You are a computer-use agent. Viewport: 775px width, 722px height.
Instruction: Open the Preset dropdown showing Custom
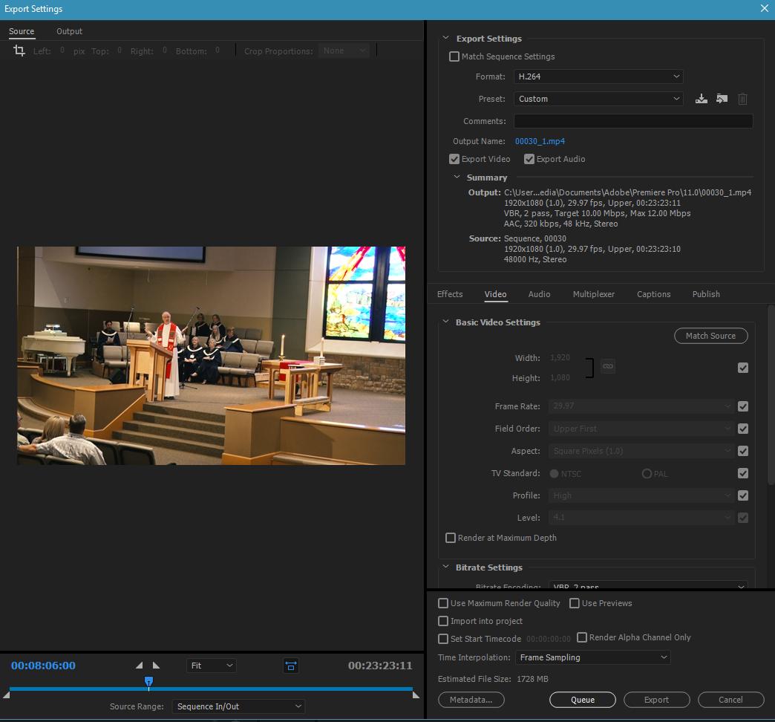tap(598, 99)
